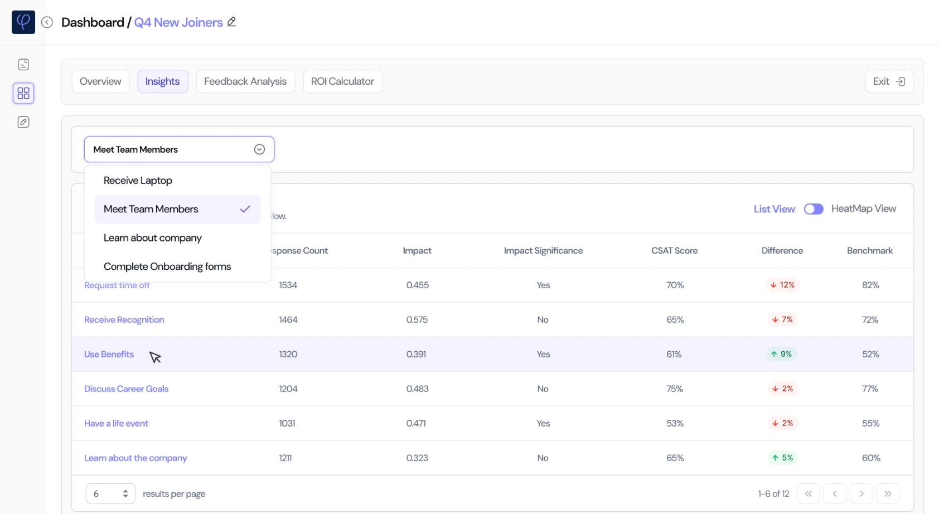Open the Receive Recognition link
The height and width of the screenshot is (514, 939).
[x=124, y=319]
